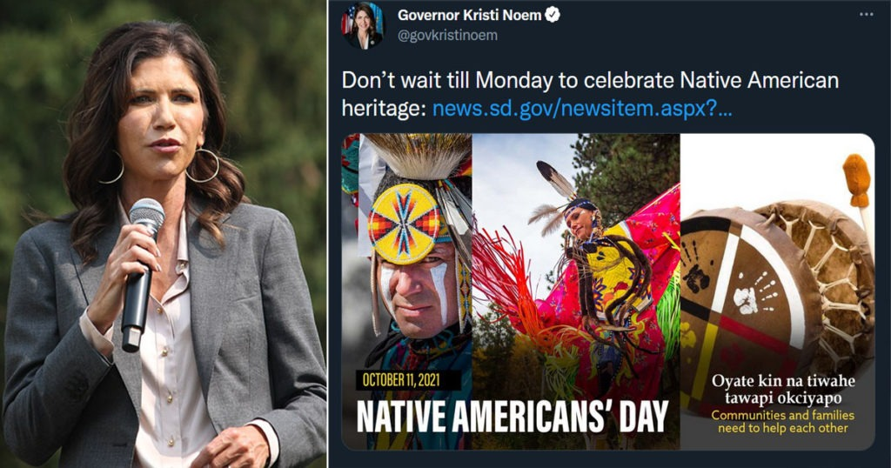Screen dimensions: 891x468
Task: Follow the news.sd.gov newsitem link
Action: tap(582, 108)
